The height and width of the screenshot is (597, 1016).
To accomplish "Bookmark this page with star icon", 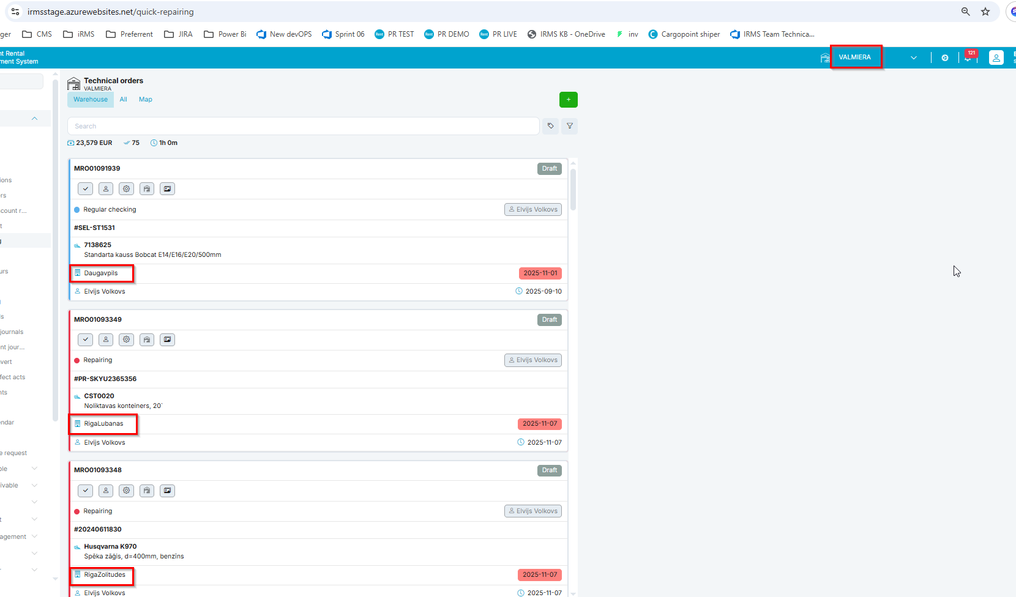I will (x=985, y=12).
